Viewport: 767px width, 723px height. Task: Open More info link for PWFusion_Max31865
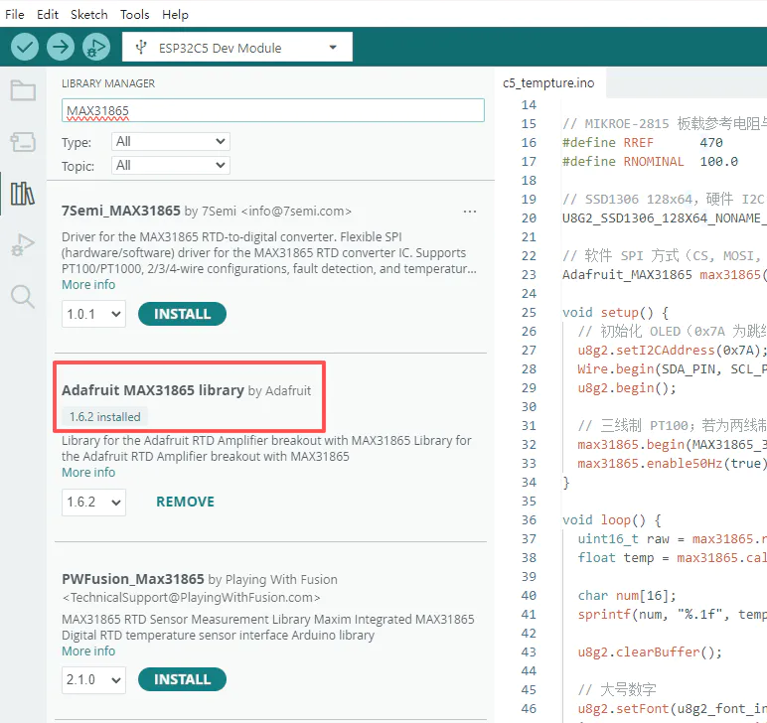pos(88,651)
